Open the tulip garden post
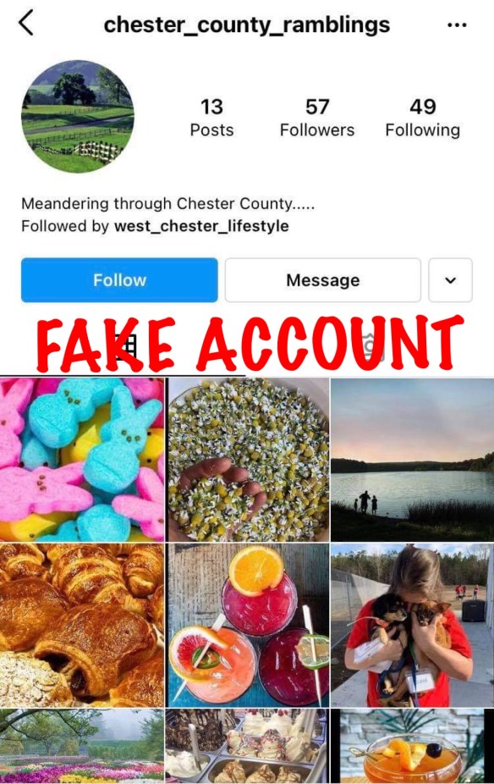 (82, 746)
